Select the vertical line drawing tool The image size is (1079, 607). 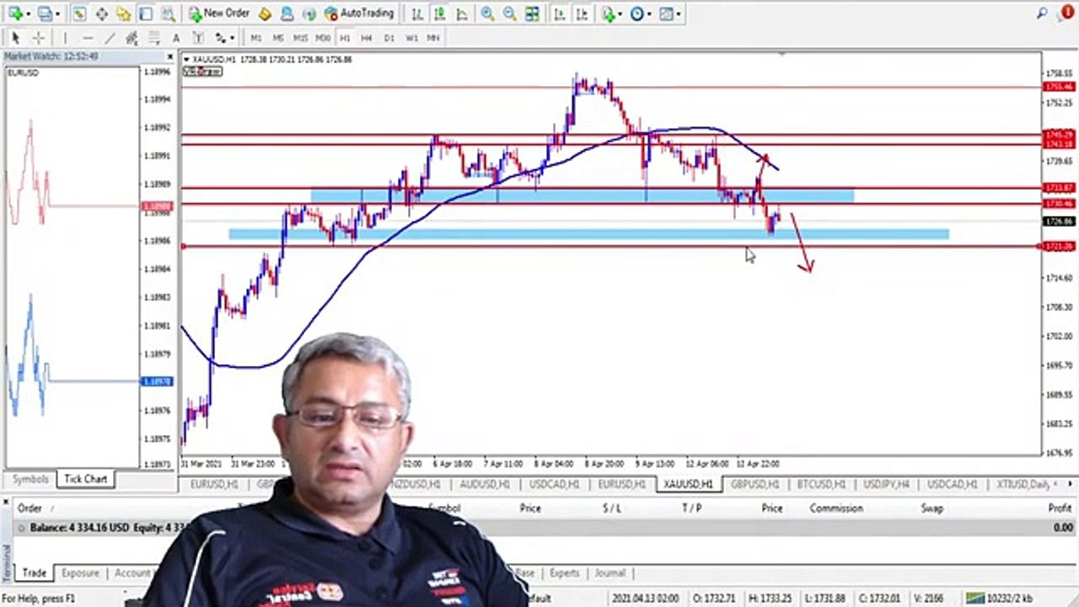65,38
